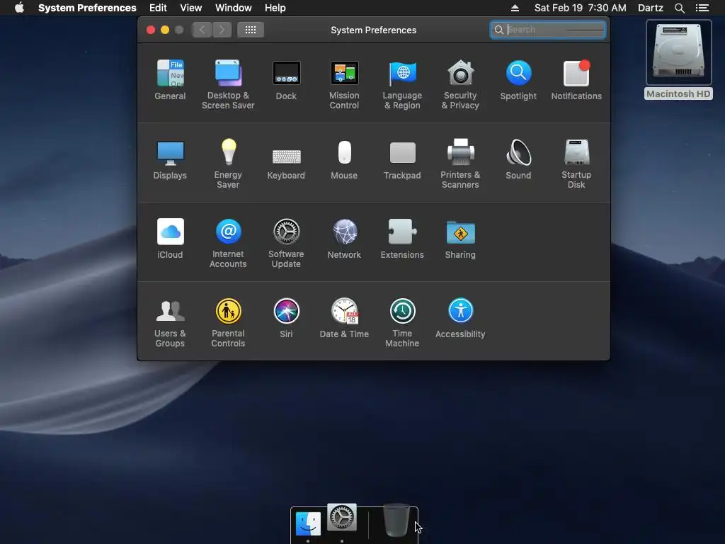The height and width of the screenshot is (544, 725).
Task: Open Sharing preferences
Action: 460,239
